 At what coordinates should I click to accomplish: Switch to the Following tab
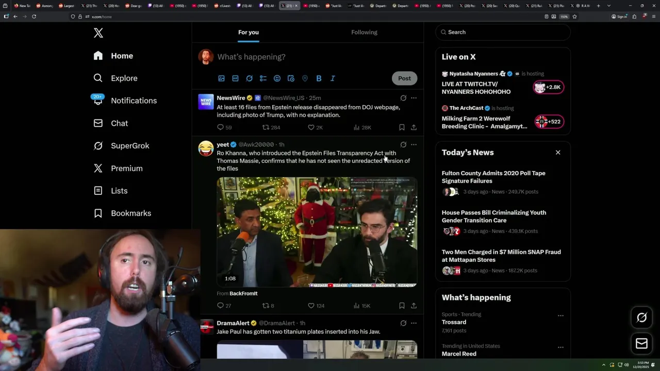pos(365,32)
